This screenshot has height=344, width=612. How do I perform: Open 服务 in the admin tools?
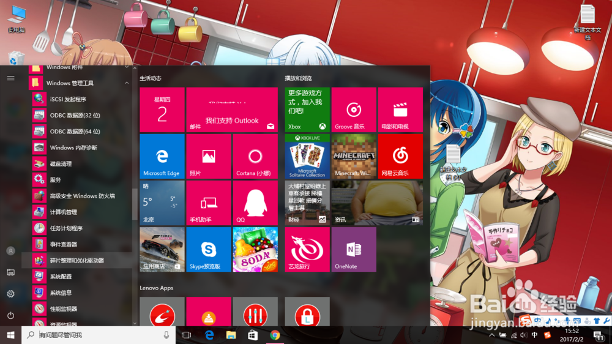tap(77, 179)
